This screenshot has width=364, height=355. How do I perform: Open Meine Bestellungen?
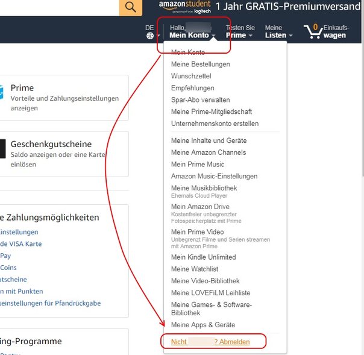[x=201, y=64]
